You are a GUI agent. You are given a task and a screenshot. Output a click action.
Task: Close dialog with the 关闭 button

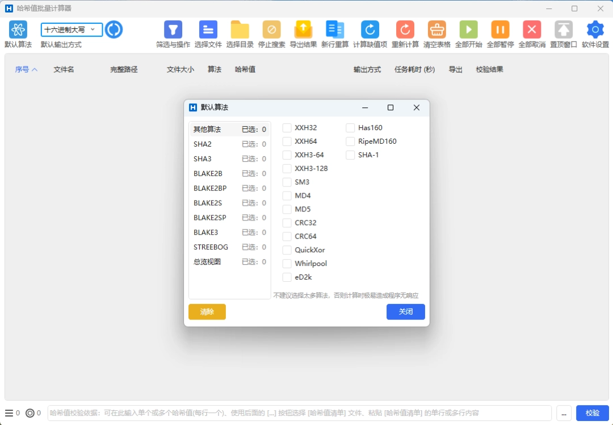[405, 311]
